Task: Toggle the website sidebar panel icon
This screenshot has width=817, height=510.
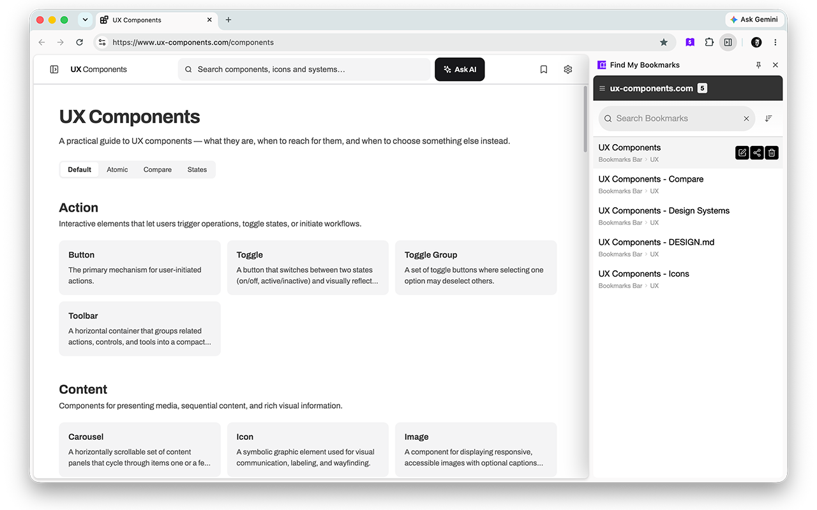Action: (x=54, y=69)
